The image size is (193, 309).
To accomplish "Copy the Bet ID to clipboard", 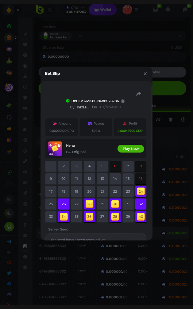I will click(123, 101).
